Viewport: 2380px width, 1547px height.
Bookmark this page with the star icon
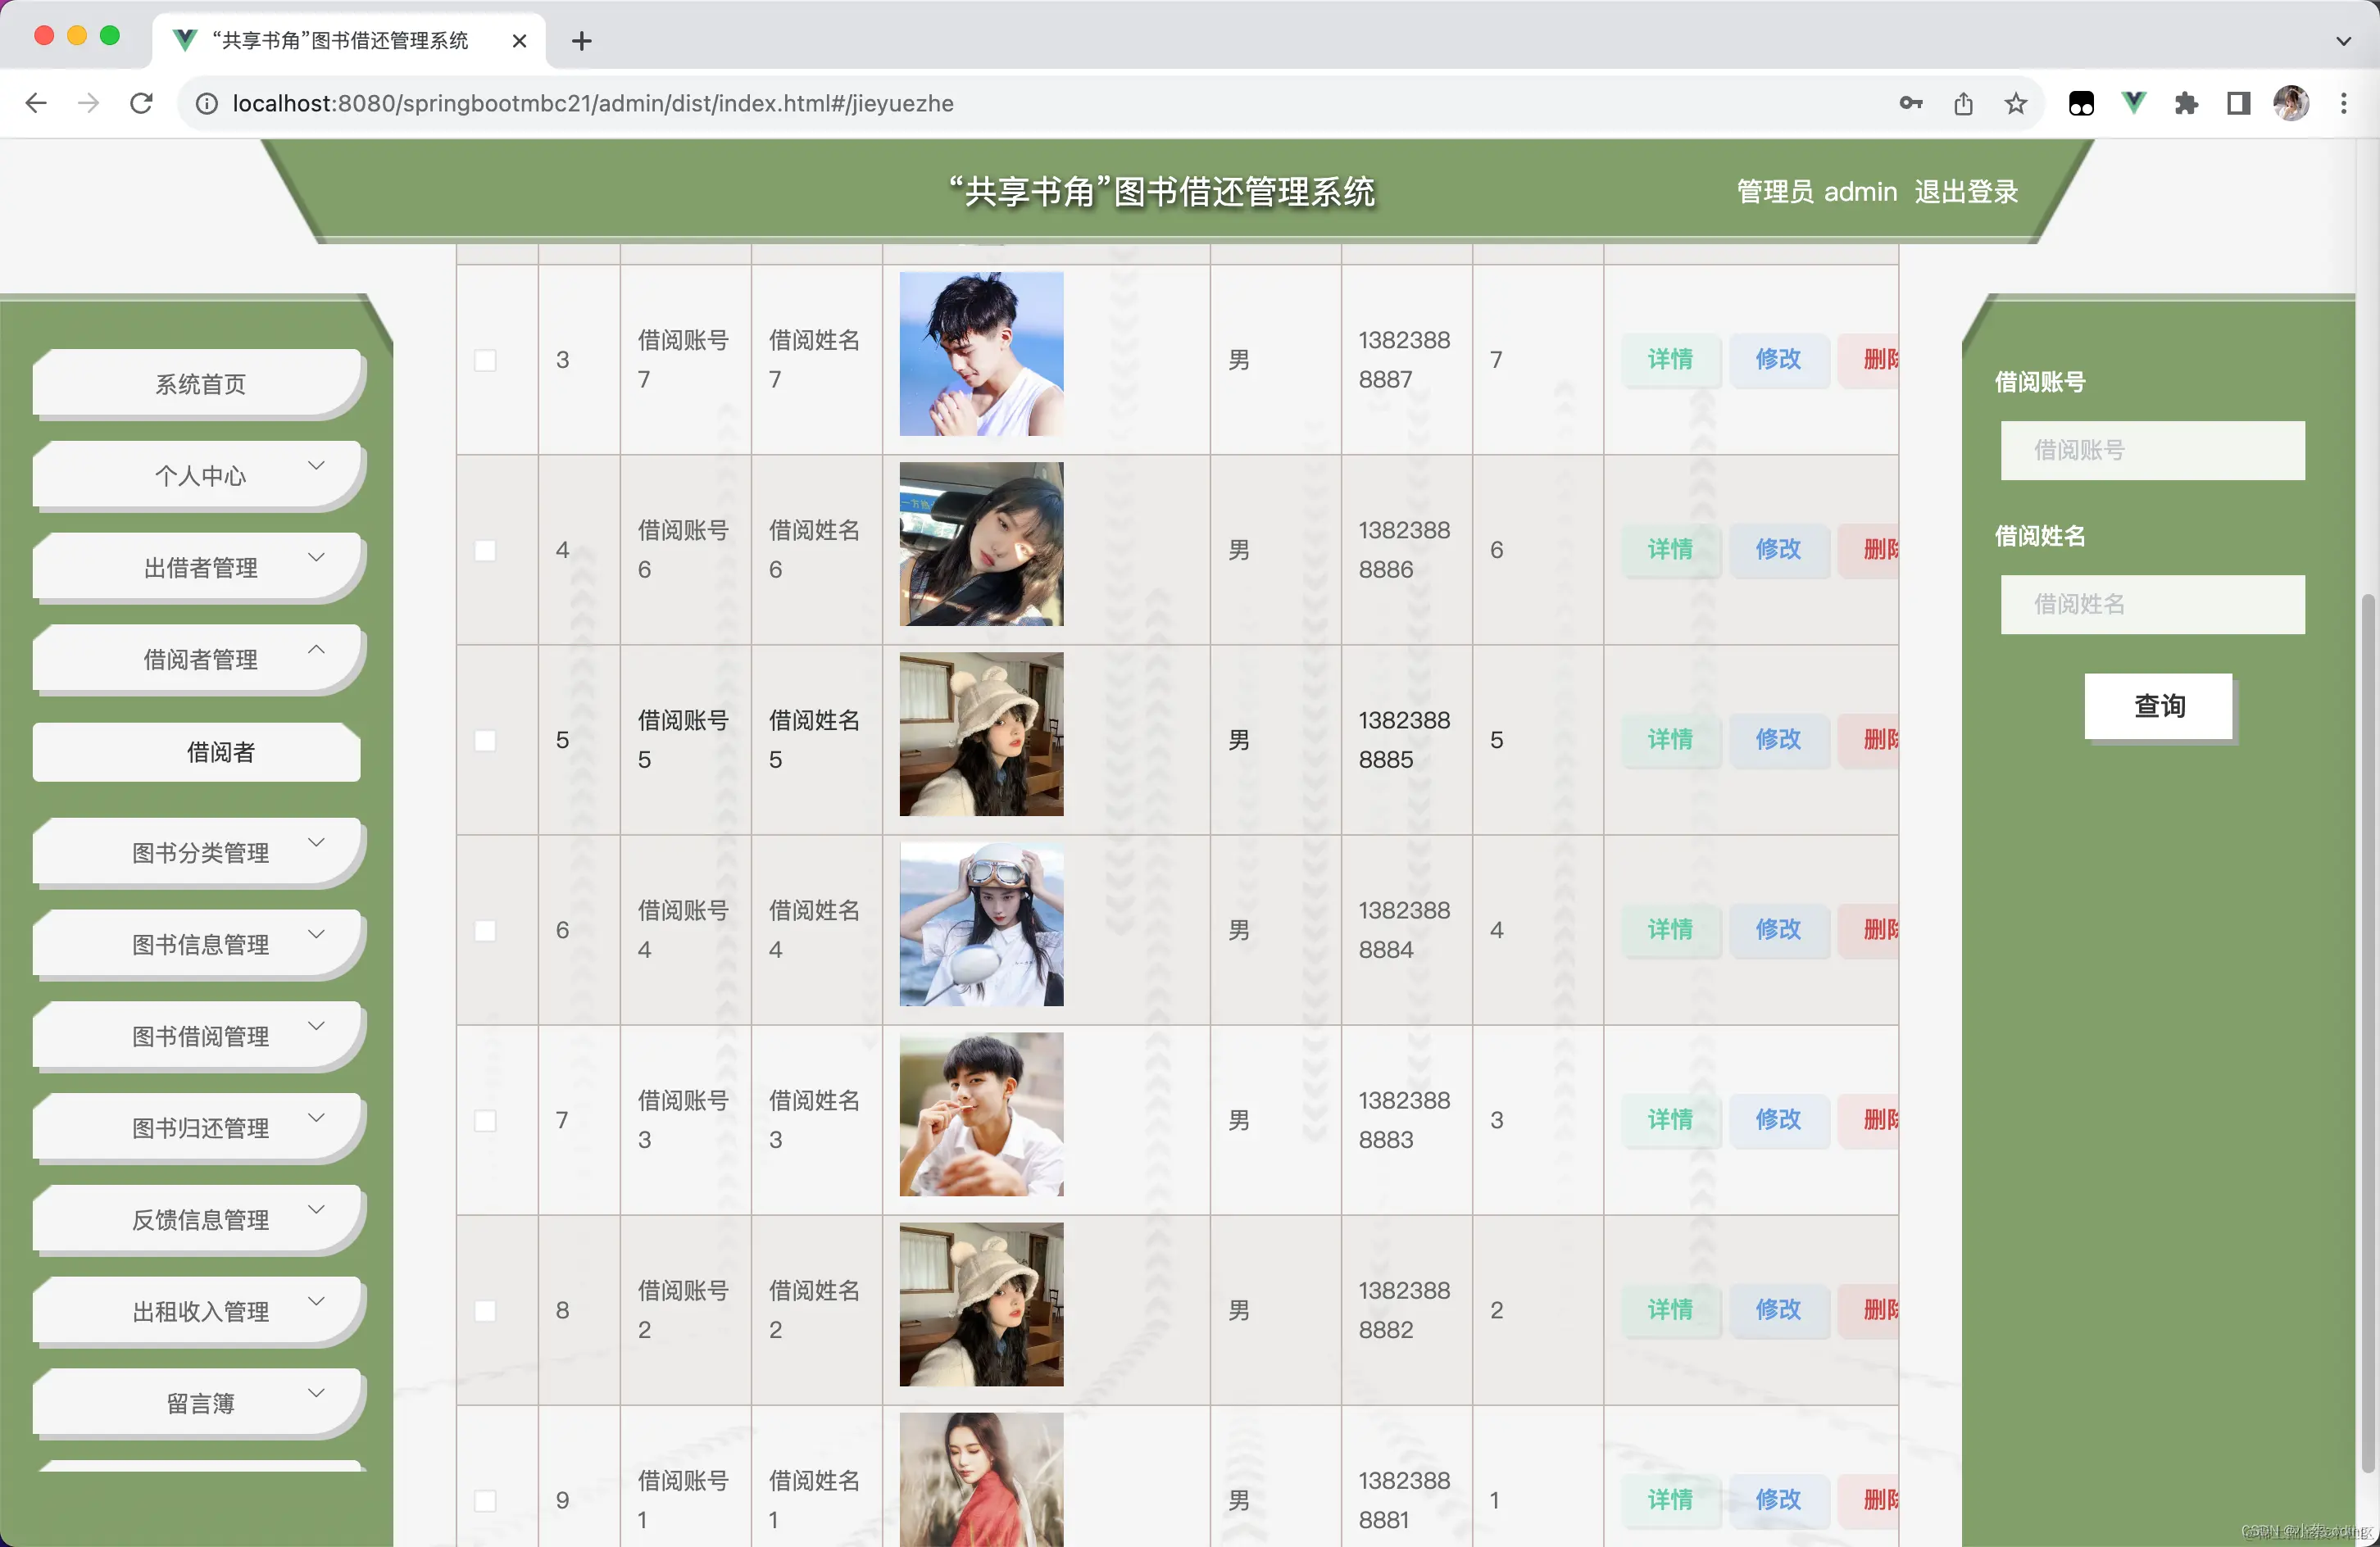click(2016, 103)
